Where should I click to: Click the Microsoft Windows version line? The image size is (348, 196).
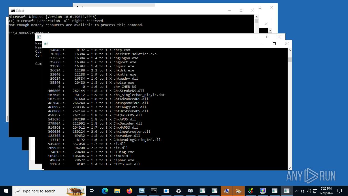pos(53,17)
